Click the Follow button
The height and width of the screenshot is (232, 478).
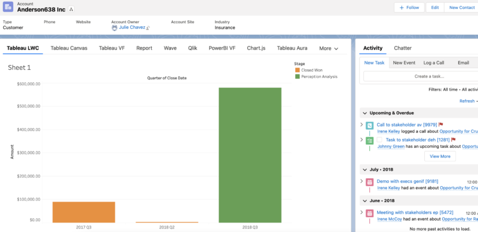pyautogui.click(x=409, y=8)
